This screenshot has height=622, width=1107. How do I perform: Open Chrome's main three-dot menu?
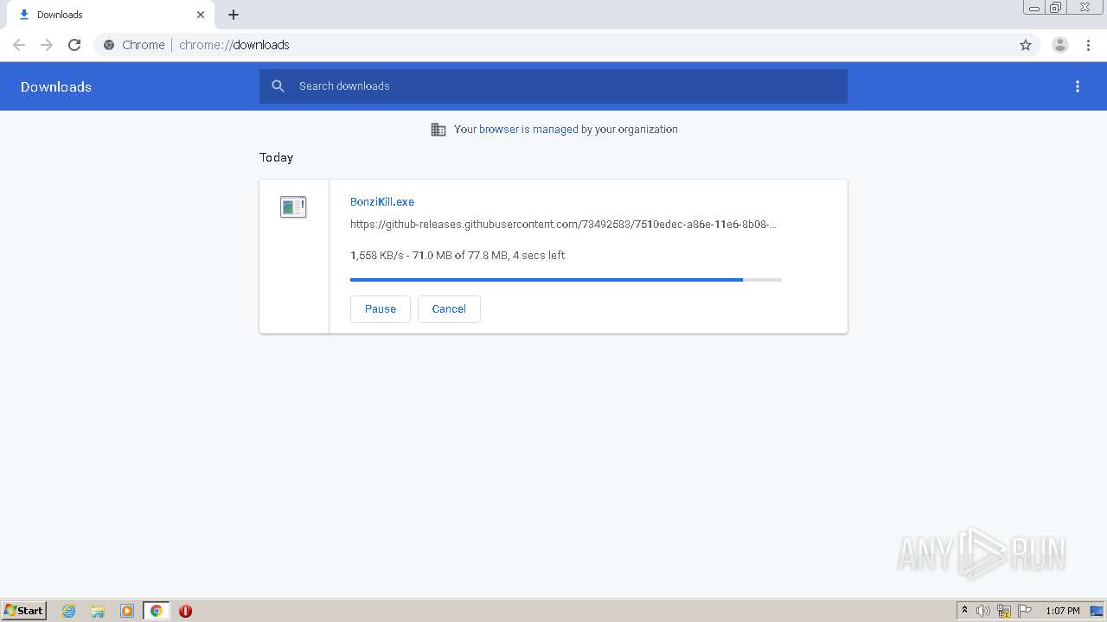(1089, 45)
